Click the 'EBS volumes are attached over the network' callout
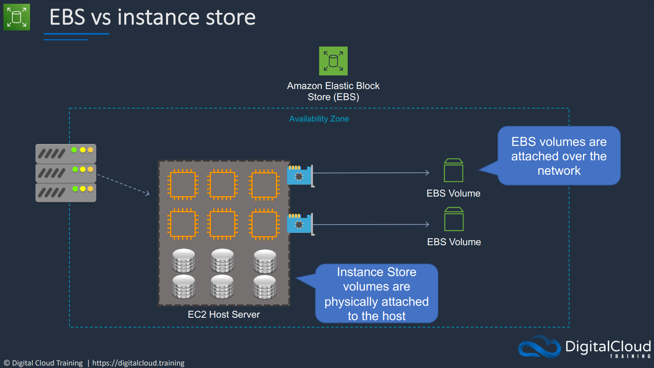This screenshot has width=654, height=368. click(559, 156)
